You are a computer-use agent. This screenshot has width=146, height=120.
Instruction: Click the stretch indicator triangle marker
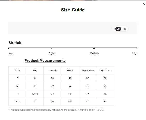click(x=94, y=49)
